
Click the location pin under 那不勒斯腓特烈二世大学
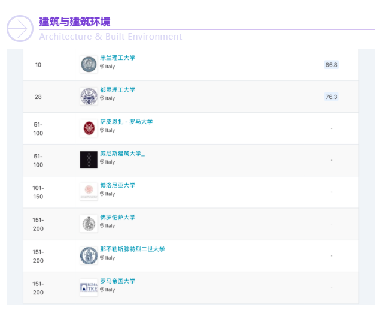point(102,258)
